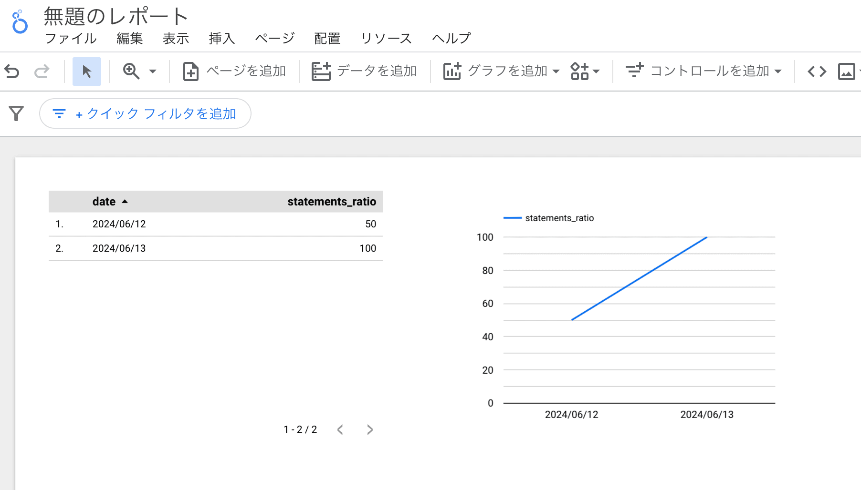Click the redo arrow icon
Viewport: 861px width, 490px height.
[42, 71]
